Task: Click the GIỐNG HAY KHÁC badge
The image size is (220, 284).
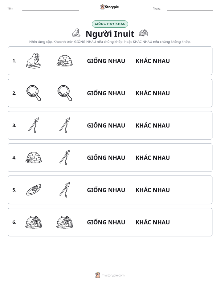Action: 110,24
